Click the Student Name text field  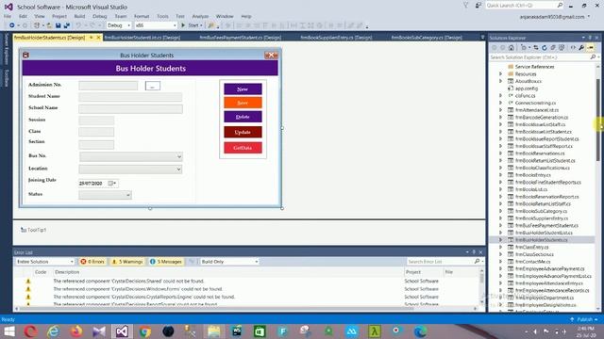tap(130, 97)
